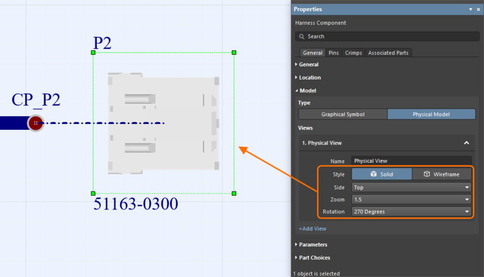Click the top-right green selection handle
Screen dimensions: 484x277
coord(234,53)
